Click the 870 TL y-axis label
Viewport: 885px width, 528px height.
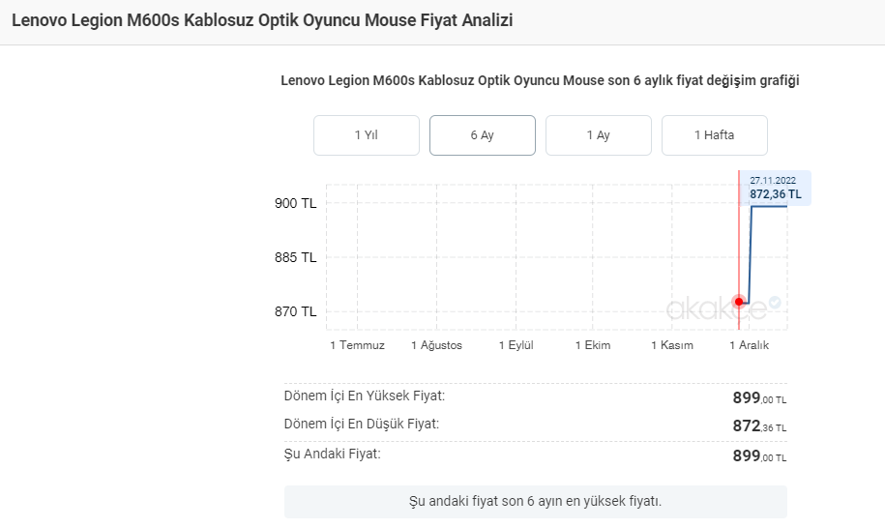(295, 311)
